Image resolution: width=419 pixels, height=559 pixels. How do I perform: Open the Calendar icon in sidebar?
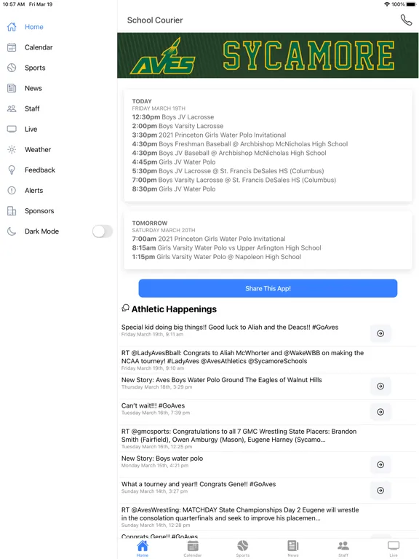coord(12,47)
